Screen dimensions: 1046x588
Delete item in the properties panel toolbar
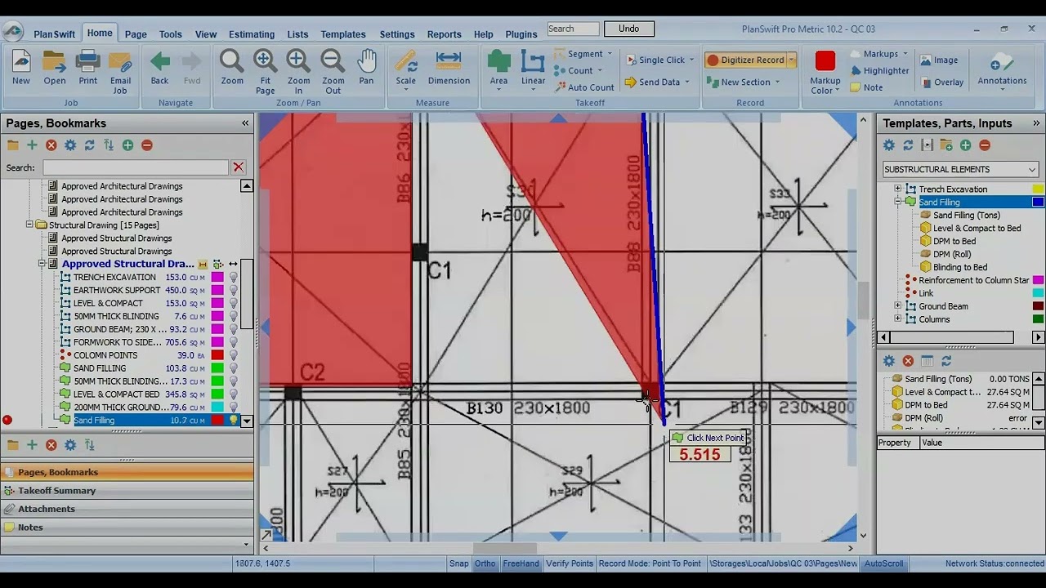coord(908,361)
